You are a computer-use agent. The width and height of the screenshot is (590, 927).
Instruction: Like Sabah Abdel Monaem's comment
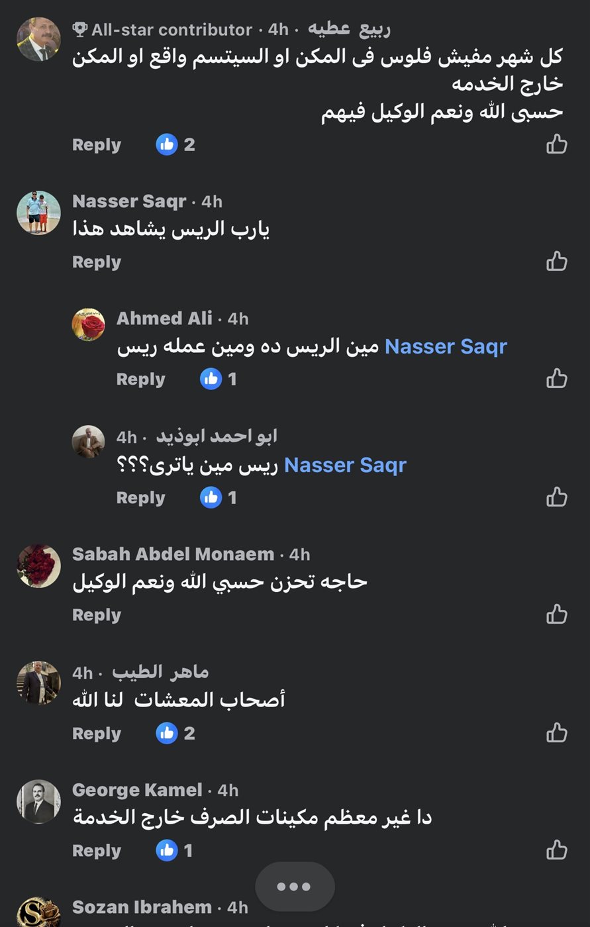point(556,614)
